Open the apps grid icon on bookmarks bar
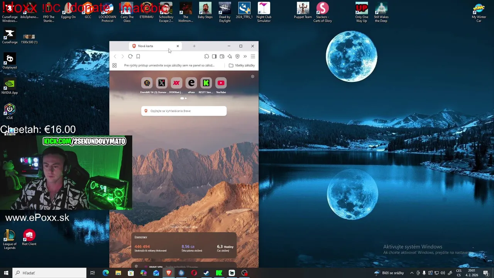494x278 pixels. click(x=115, y=65)
